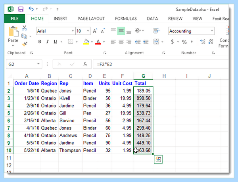Click Increase Decimal icon

click(203, 42)
